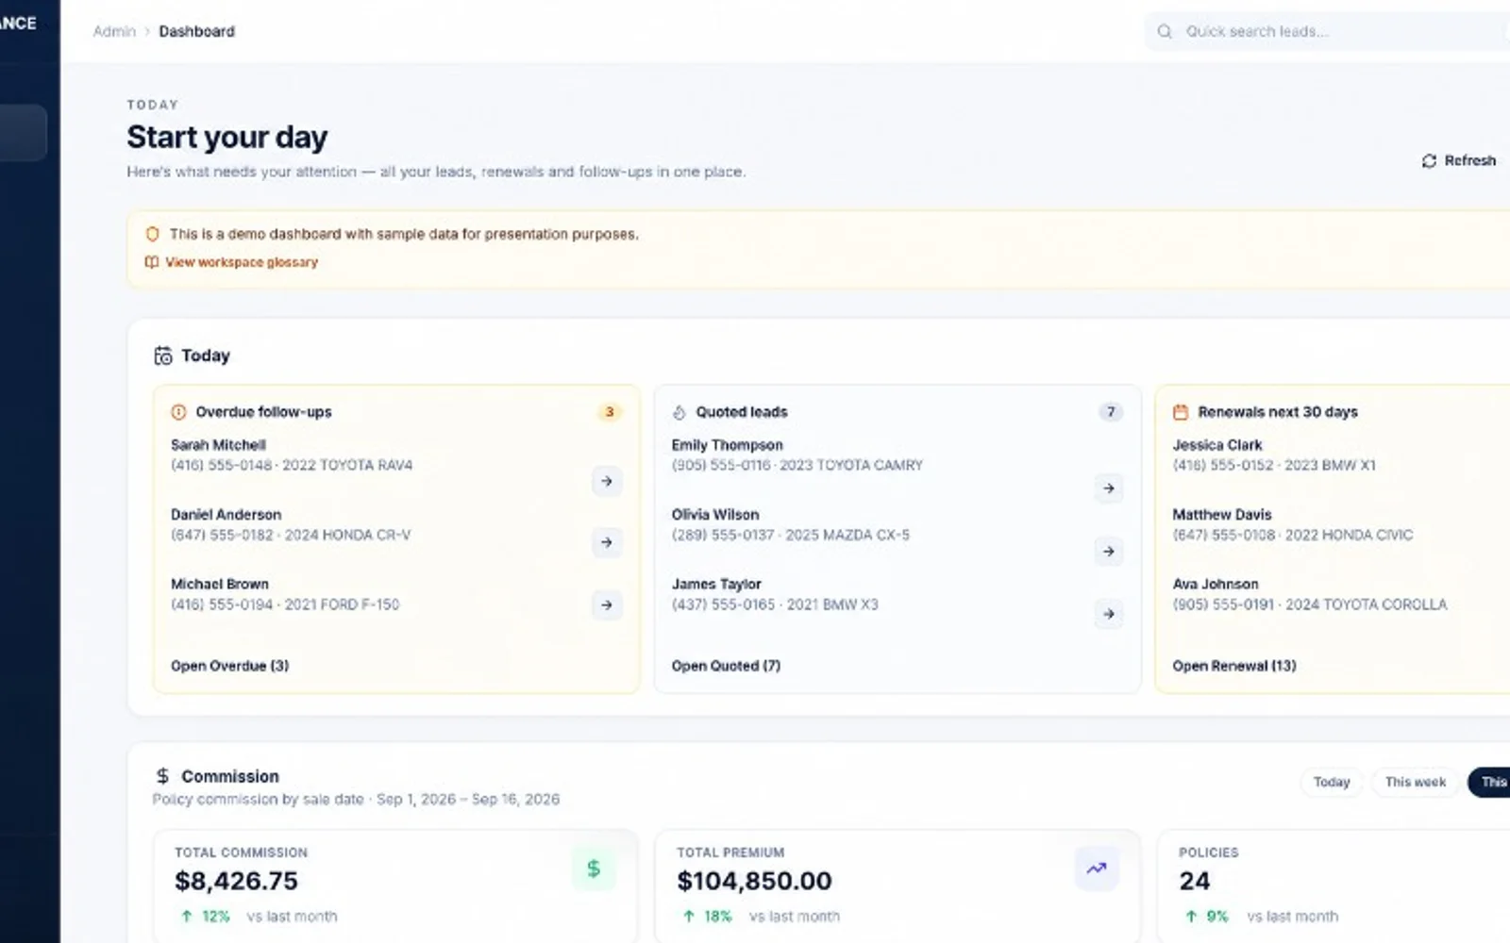Click the Dashboard breadcrumb text
The width and height of the screenshot is (1510, 943).
pyautogui.click(x=196, y=31)
